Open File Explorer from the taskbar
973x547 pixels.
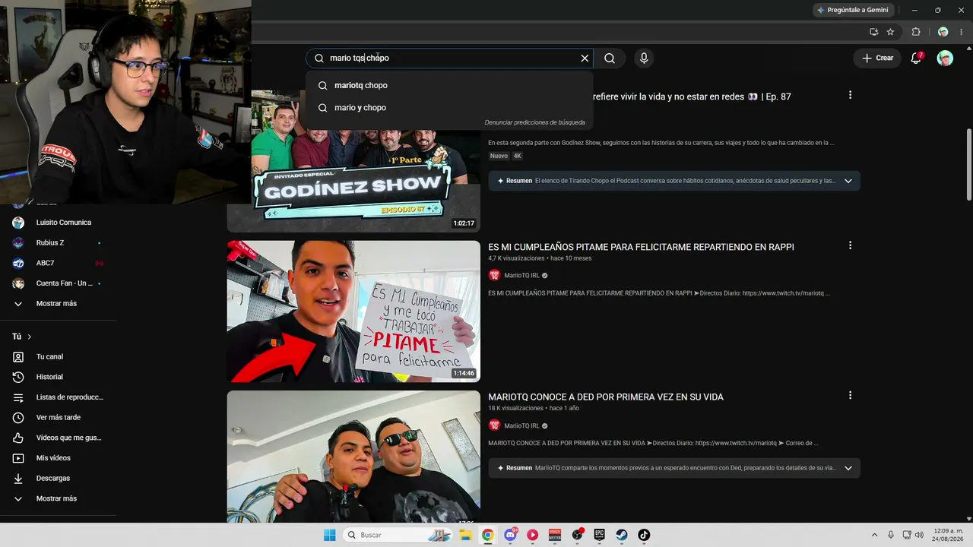[465, 535]
